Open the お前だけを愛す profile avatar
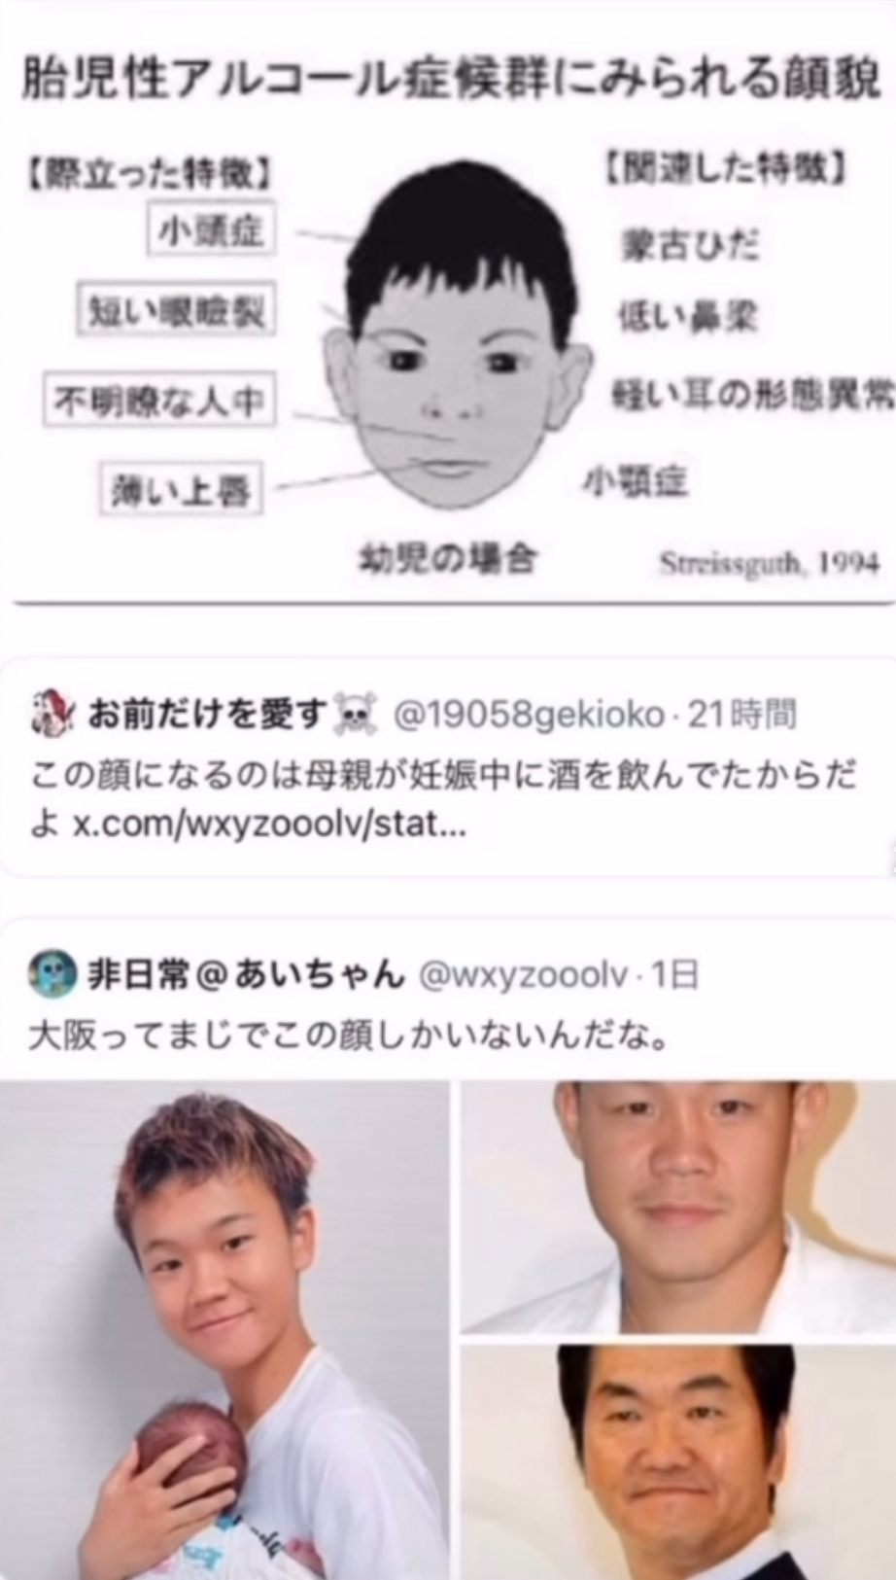The height and width of the screenshot is (1580, 896). [x=52, y=714]
